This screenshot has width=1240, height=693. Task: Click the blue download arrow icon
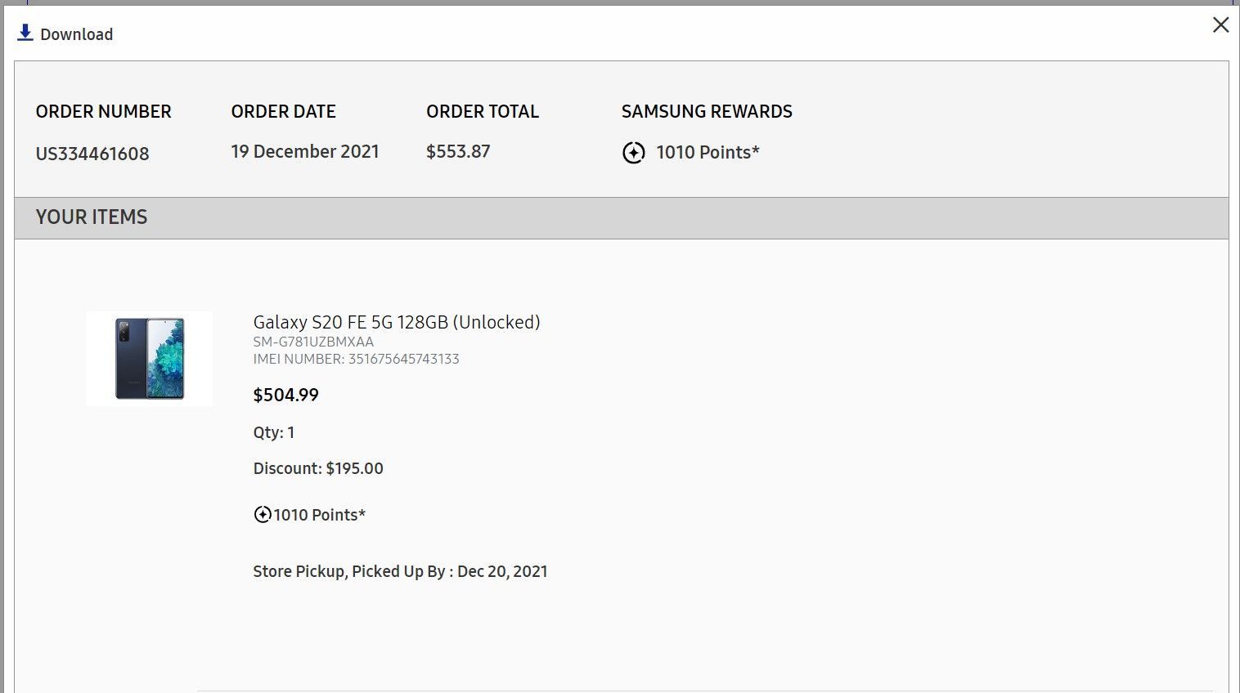(x=25, y=33)
